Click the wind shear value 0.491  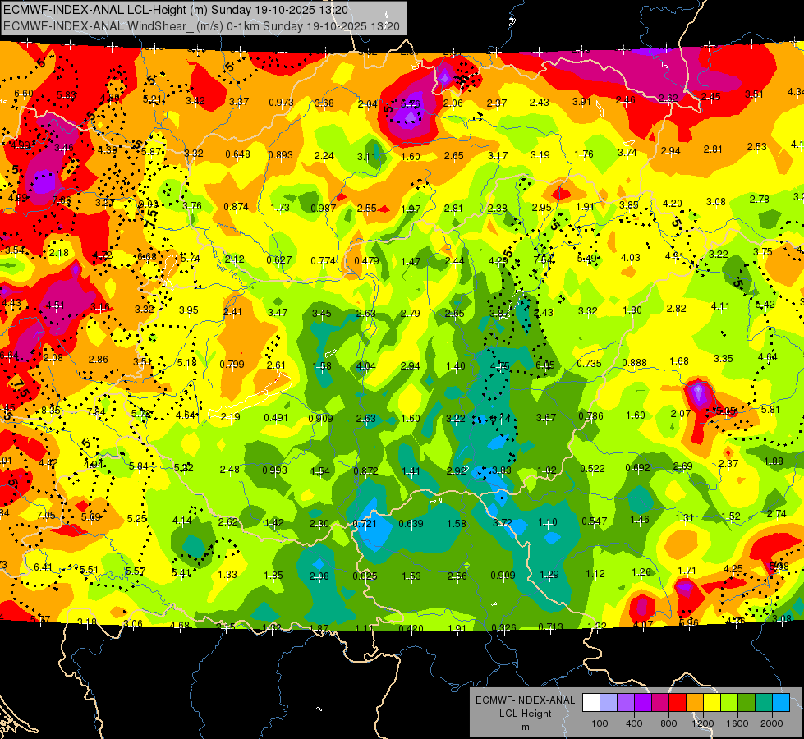[x=276, y=417]
